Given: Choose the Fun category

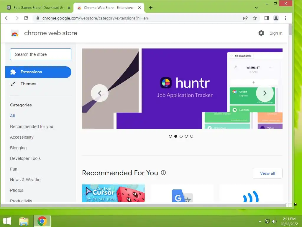Looking at the screenshot, I should pos(14,169).
